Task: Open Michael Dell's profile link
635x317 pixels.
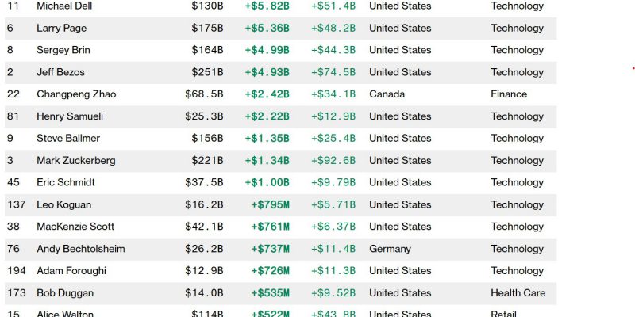Action: 64,6
